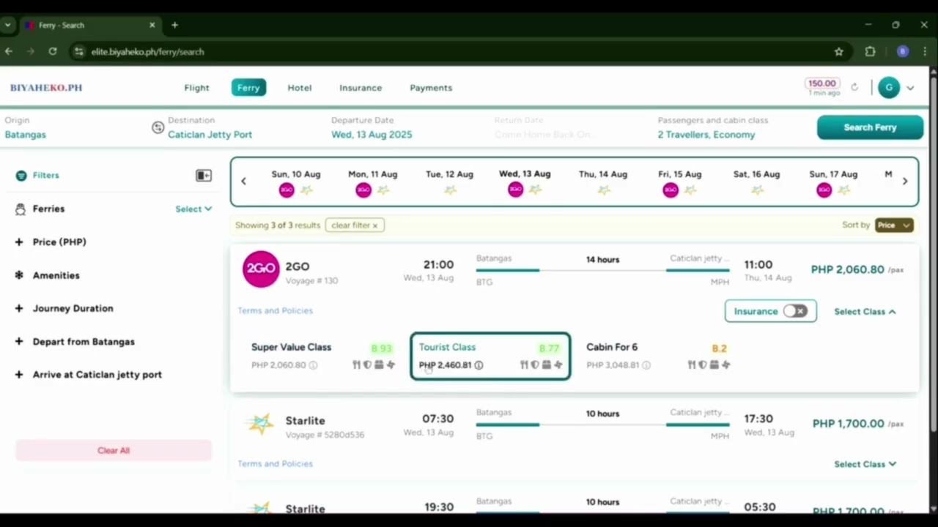Open the Payments tab

point(431,88)
